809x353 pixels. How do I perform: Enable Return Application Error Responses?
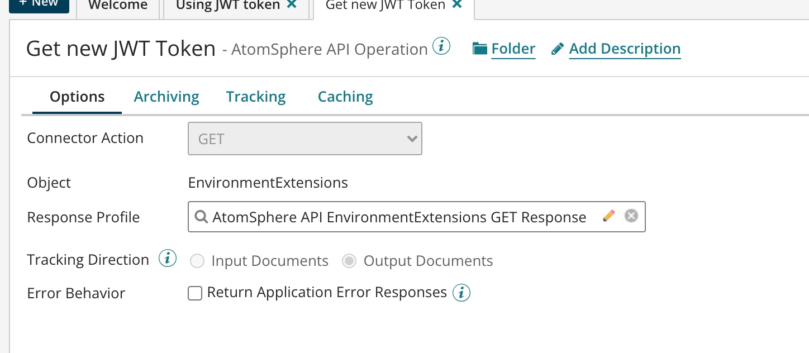click(x=195, y=293)
